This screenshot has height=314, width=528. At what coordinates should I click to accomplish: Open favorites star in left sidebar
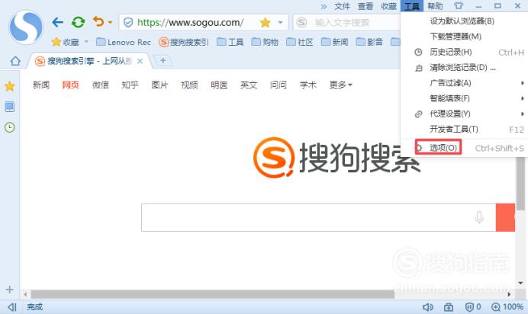click(x=10, y=86)
